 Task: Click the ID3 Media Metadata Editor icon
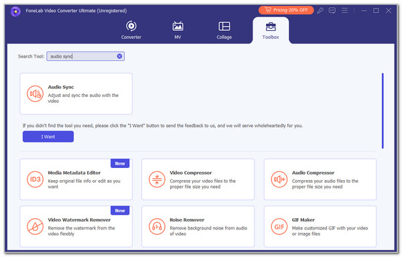click(35, 179)
